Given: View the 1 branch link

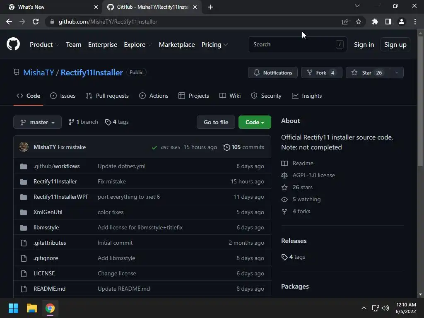Looking at the screenshot, I should 83,122.
